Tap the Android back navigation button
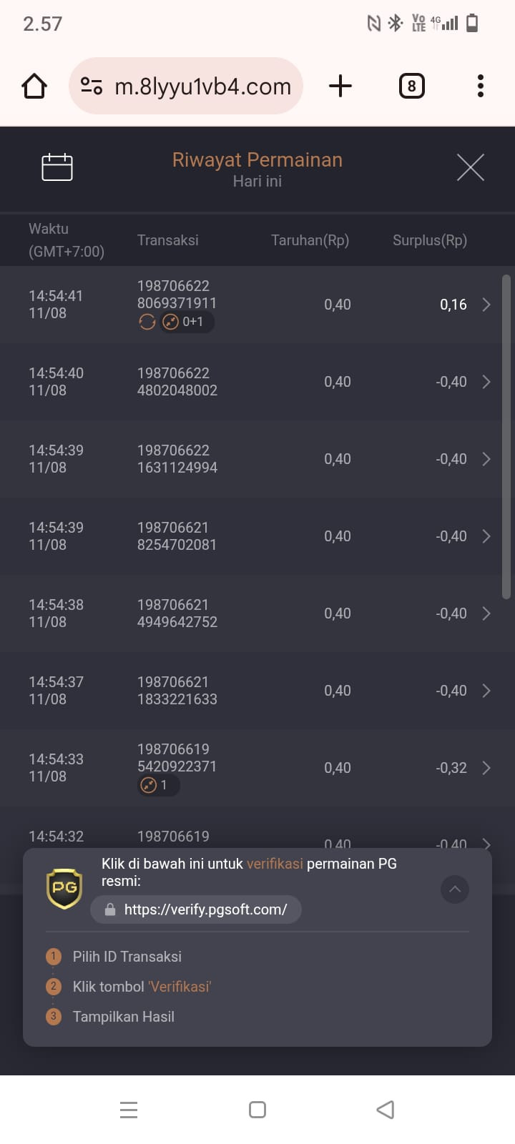This screenshot has height=1144, width=515. [x=385, y=1110]
